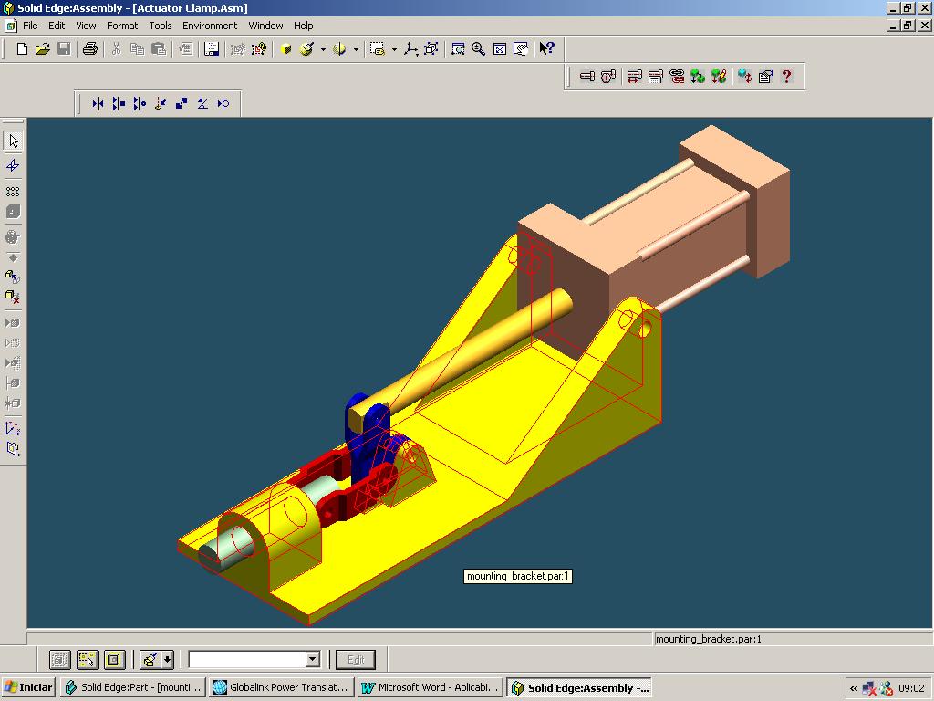Screen dimensions: 934x701
Task: Open the View menu
Action: pos(86,26)
